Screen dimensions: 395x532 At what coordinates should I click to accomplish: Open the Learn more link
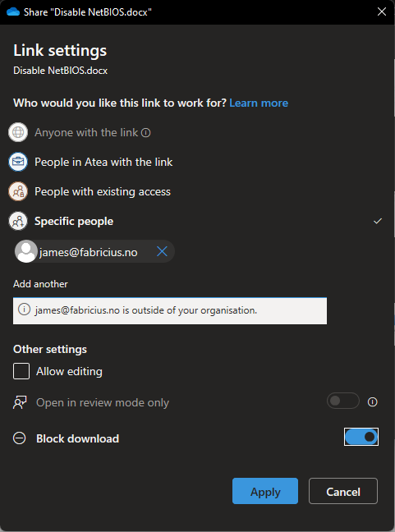pyautogui.click(x=259, y=103)
